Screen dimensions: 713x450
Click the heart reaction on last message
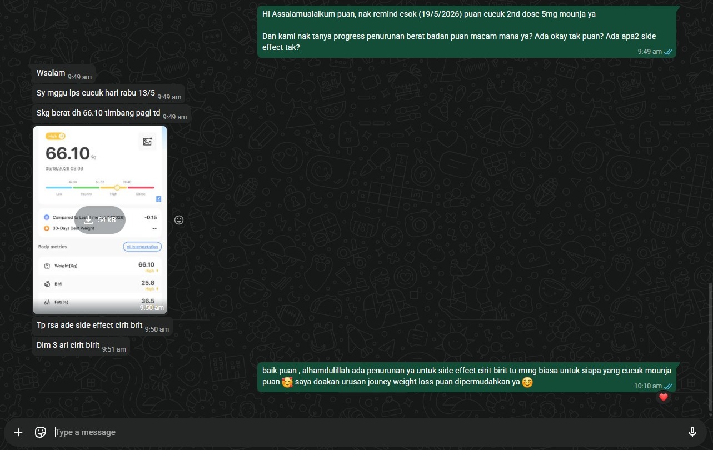[663, 397]
